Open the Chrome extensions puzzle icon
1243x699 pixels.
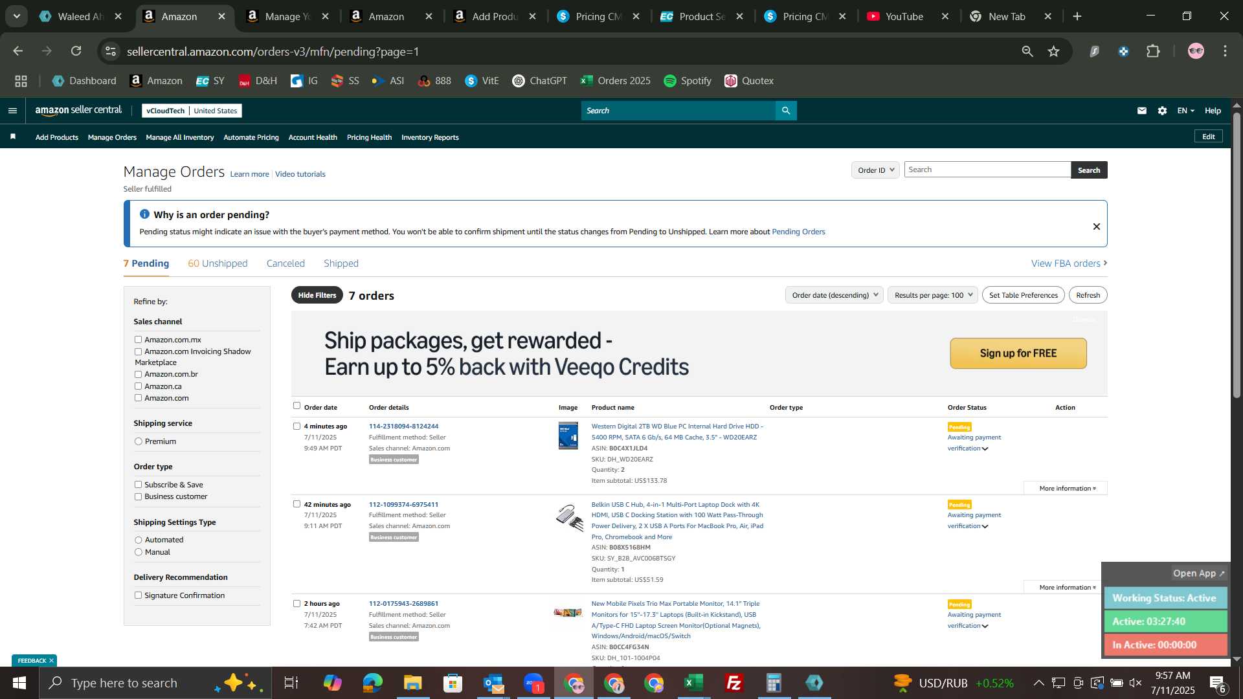(1153, 51)
